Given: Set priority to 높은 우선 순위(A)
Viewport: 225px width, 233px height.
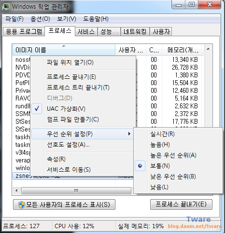Looking at the screenshot, I should (178, 155).
